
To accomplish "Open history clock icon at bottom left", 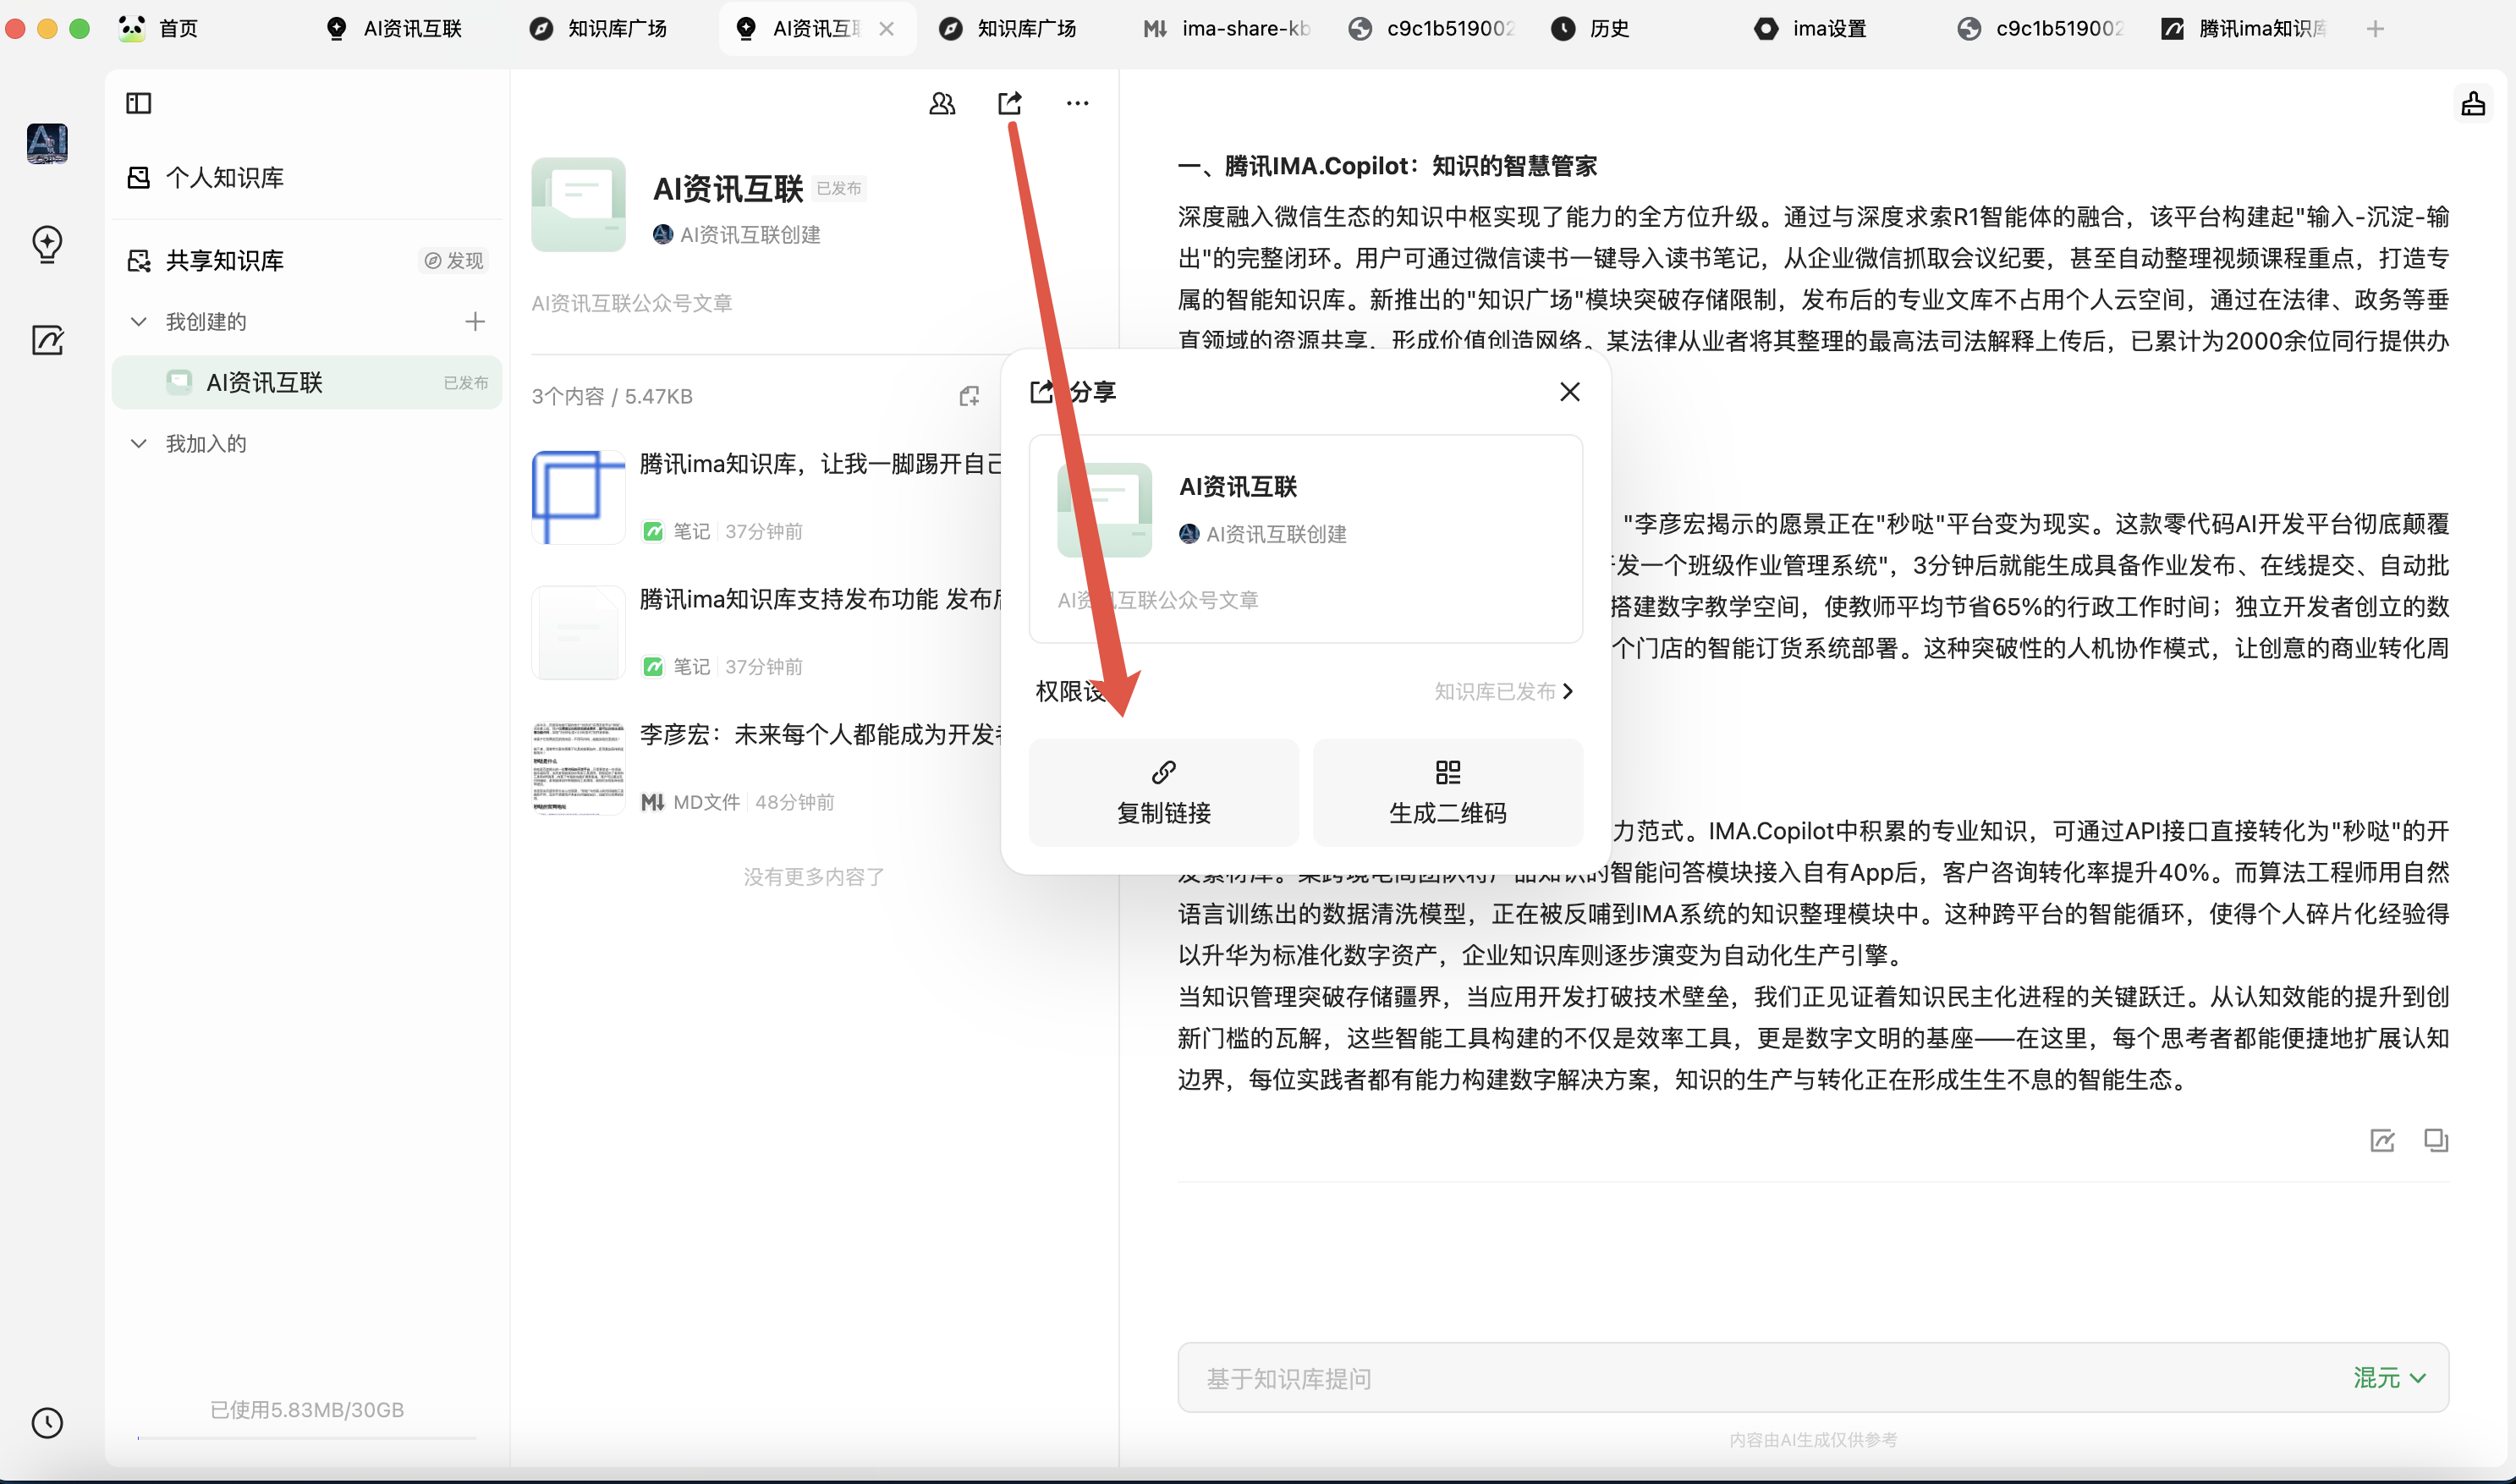I will (47, 1422).
